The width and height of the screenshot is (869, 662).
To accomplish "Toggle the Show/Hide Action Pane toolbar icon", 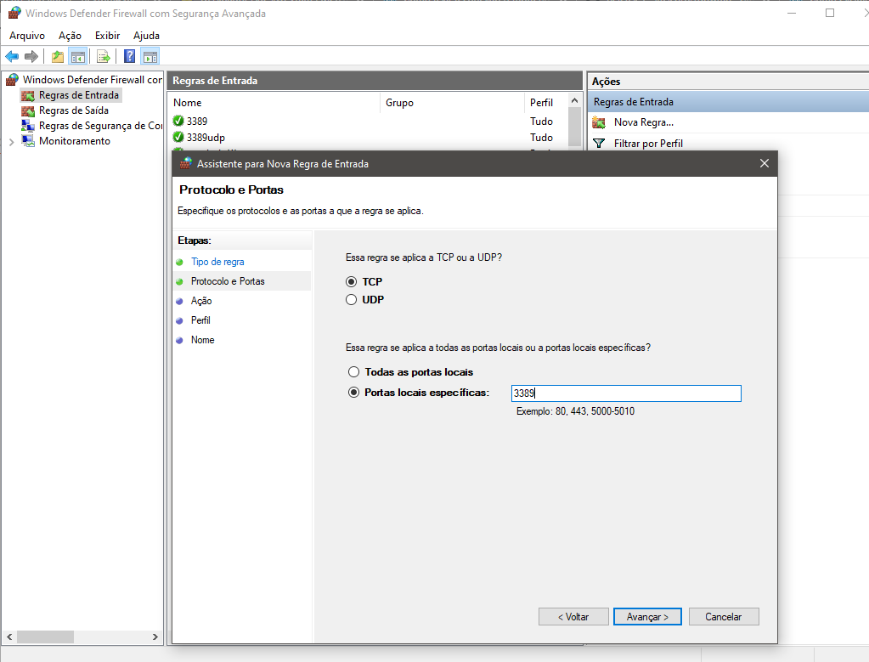I will pos(150,56).
